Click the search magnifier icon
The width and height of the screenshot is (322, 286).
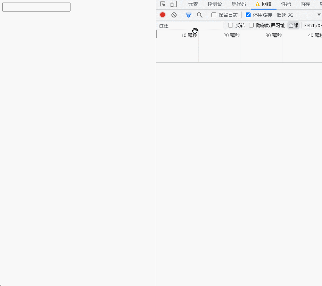200,15
